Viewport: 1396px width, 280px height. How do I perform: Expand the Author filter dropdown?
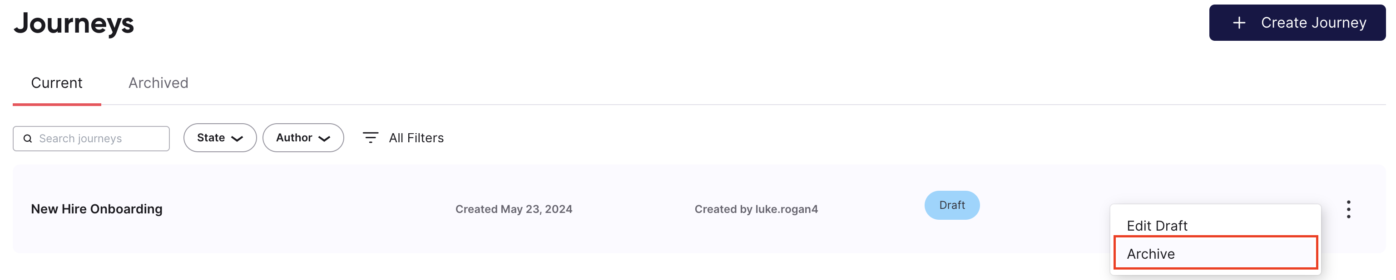click(303, 138)
